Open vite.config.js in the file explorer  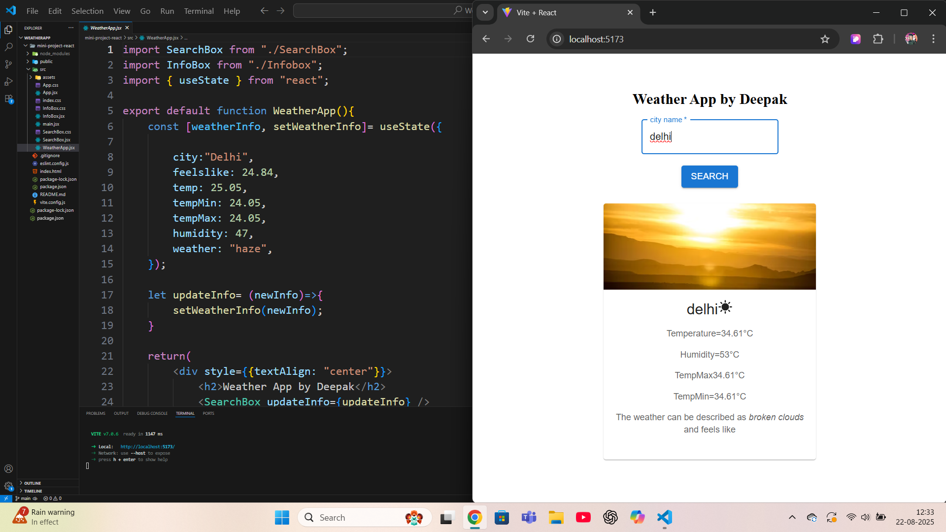[x=52, y=202]
